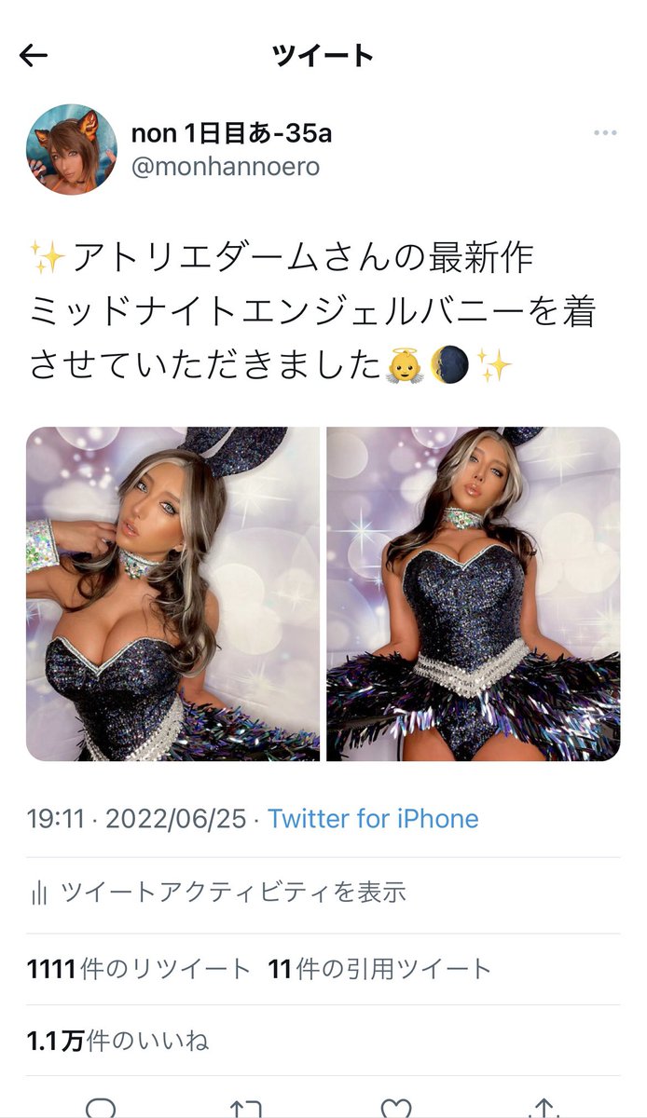Open the non 1日目あ-35a profile name
The image size is (647, 1118).
(231, 133)
